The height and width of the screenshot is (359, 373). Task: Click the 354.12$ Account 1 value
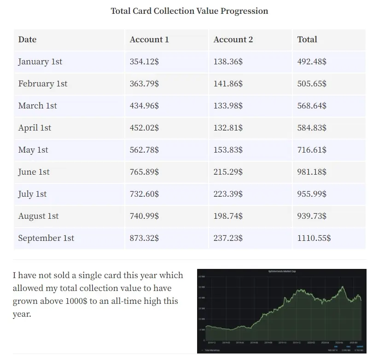[x=144, y=62]
